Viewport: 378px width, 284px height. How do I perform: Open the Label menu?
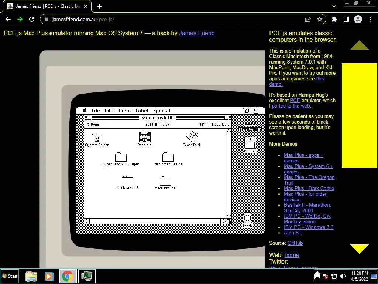point(142,111)
